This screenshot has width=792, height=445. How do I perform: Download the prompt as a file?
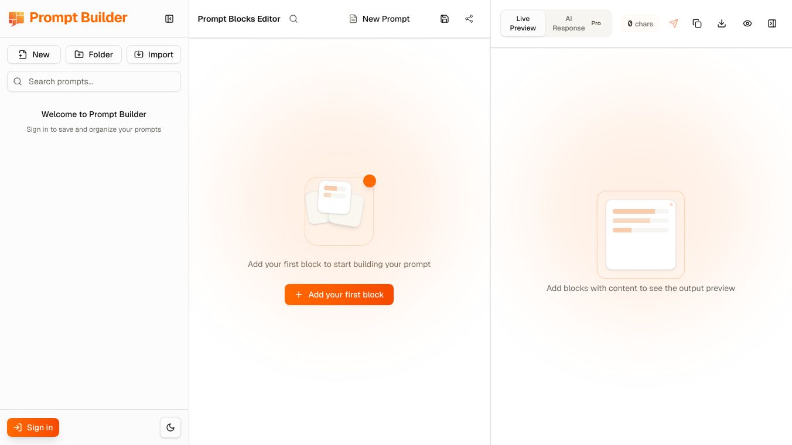[722, 23]
